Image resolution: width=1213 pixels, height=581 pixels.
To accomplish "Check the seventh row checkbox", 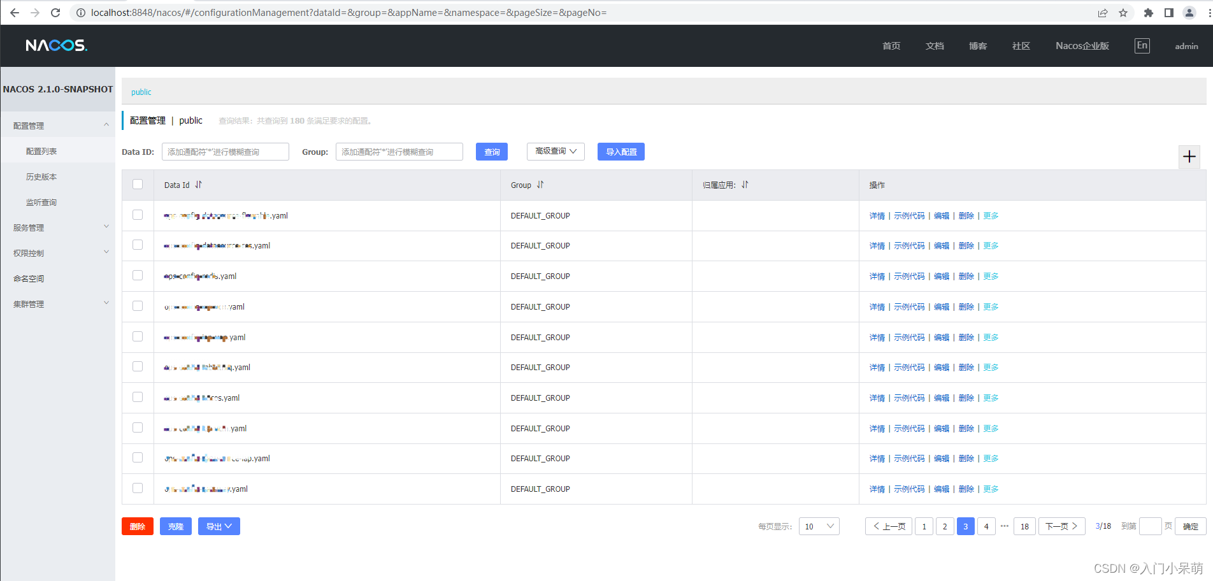I will pos(138,397).
